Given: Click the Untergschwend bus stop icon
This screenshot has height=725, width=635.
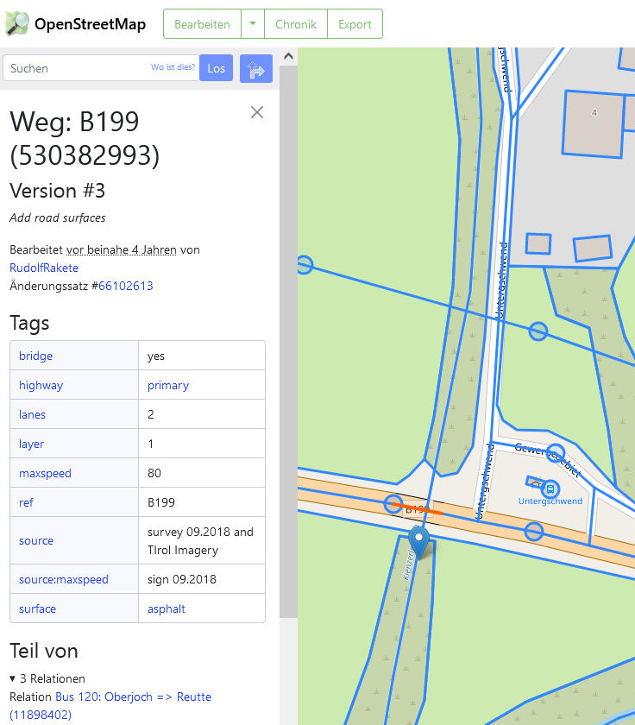Looking at the screenshot, I should pos(550,488).
